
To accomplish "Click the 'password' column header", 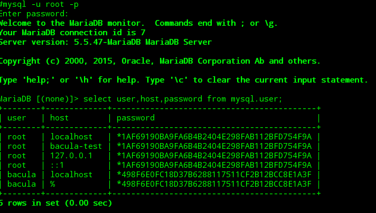I will pos(136,118).
